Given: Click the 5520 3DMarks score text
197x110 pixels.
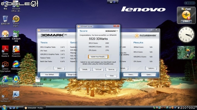Looking at the screenshot, I should tap(98, 39).
